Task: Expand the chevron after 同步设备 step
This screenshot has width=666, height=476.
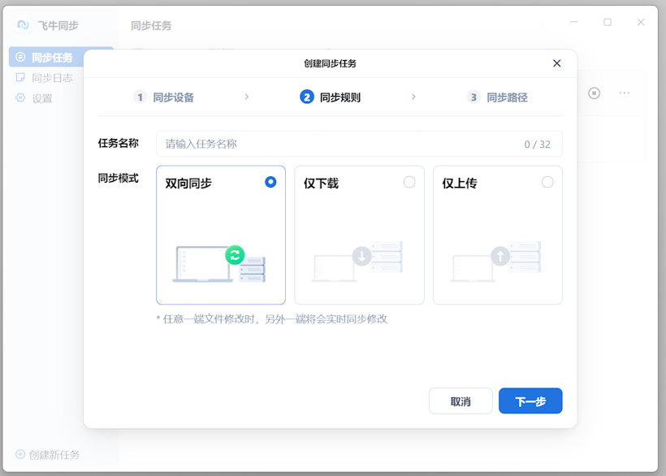Action: point(247,96)
